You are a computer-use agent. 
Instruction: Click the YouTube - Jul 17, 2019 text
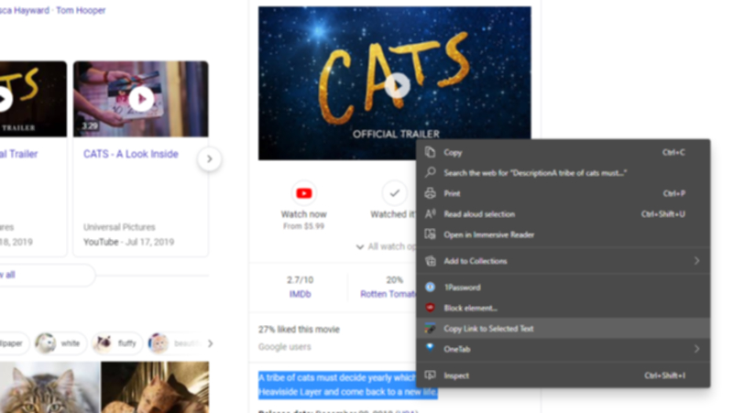click(128, 242)
